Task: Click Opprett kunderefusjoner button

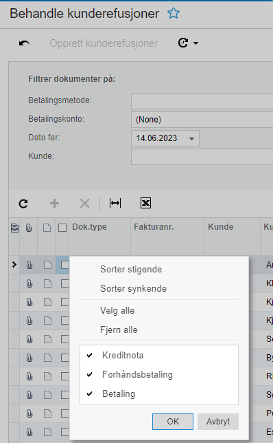Action: 104,43
